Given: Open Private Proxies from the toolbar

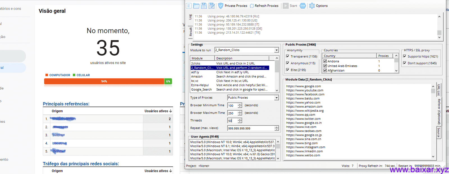Looking at the screenshot, I should coord(233,6).
